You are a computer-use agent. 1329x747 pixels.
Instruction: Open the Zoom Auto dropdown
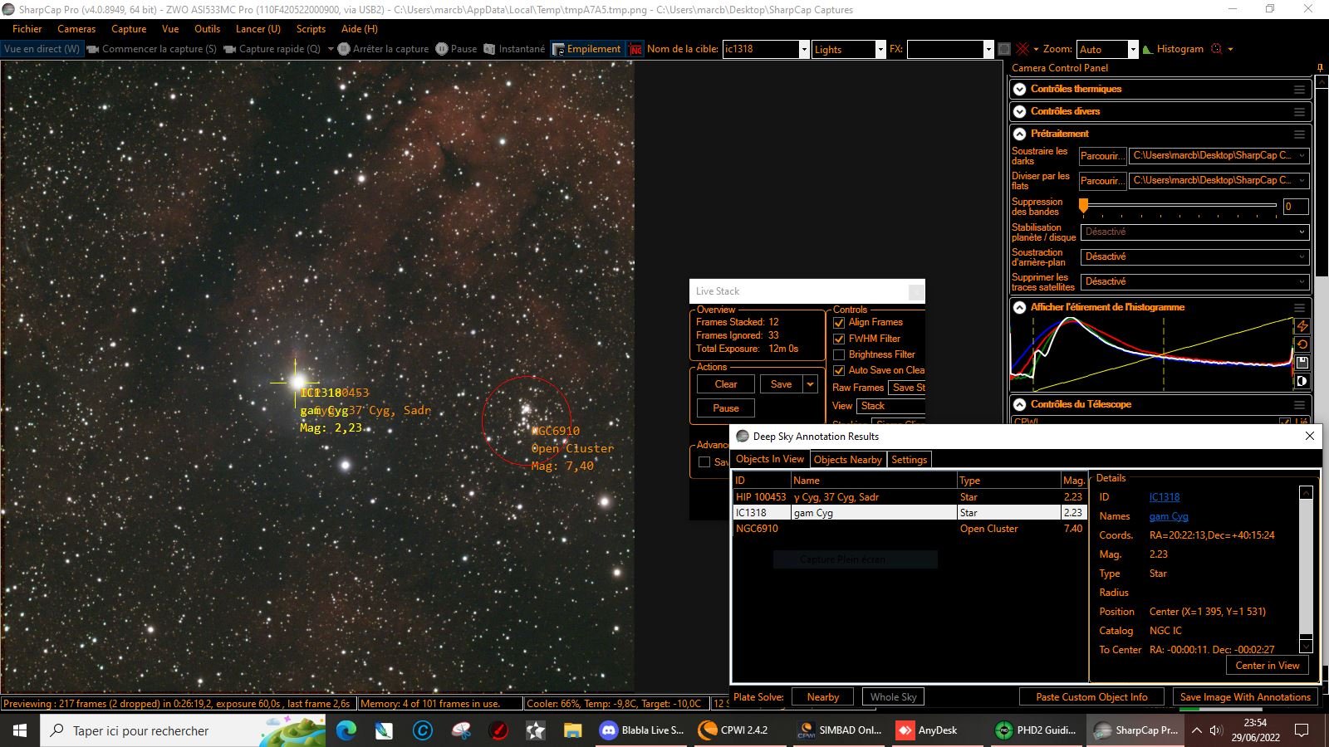click(x=1132, y=50)
